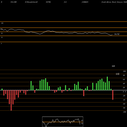
Task: Click the 40 label on the MR axis
Action: coord(124,84)
